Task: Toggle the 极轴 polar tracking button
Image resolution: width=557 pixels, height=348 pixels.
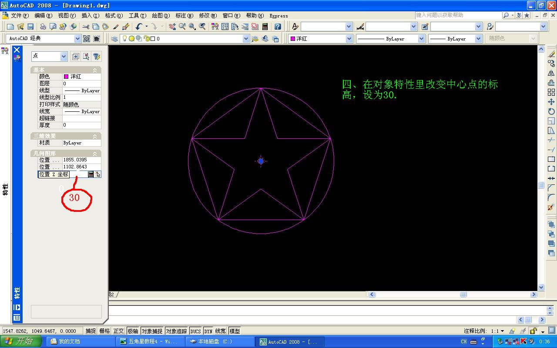Action: 133,331
